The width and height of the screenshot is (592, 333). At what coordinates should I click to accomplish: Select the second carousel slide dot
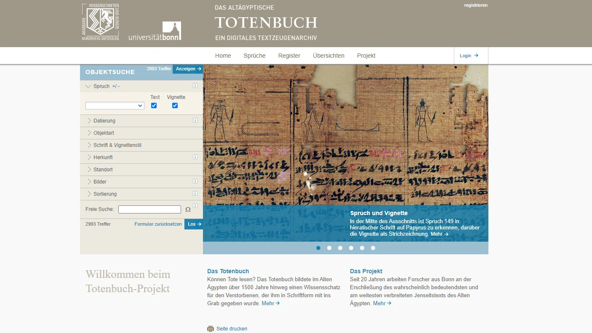pyautogui.click(x=329, y=248)
